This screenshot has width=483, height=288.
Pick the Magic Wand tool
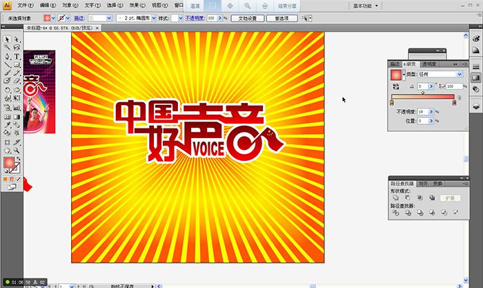point(8,48)
